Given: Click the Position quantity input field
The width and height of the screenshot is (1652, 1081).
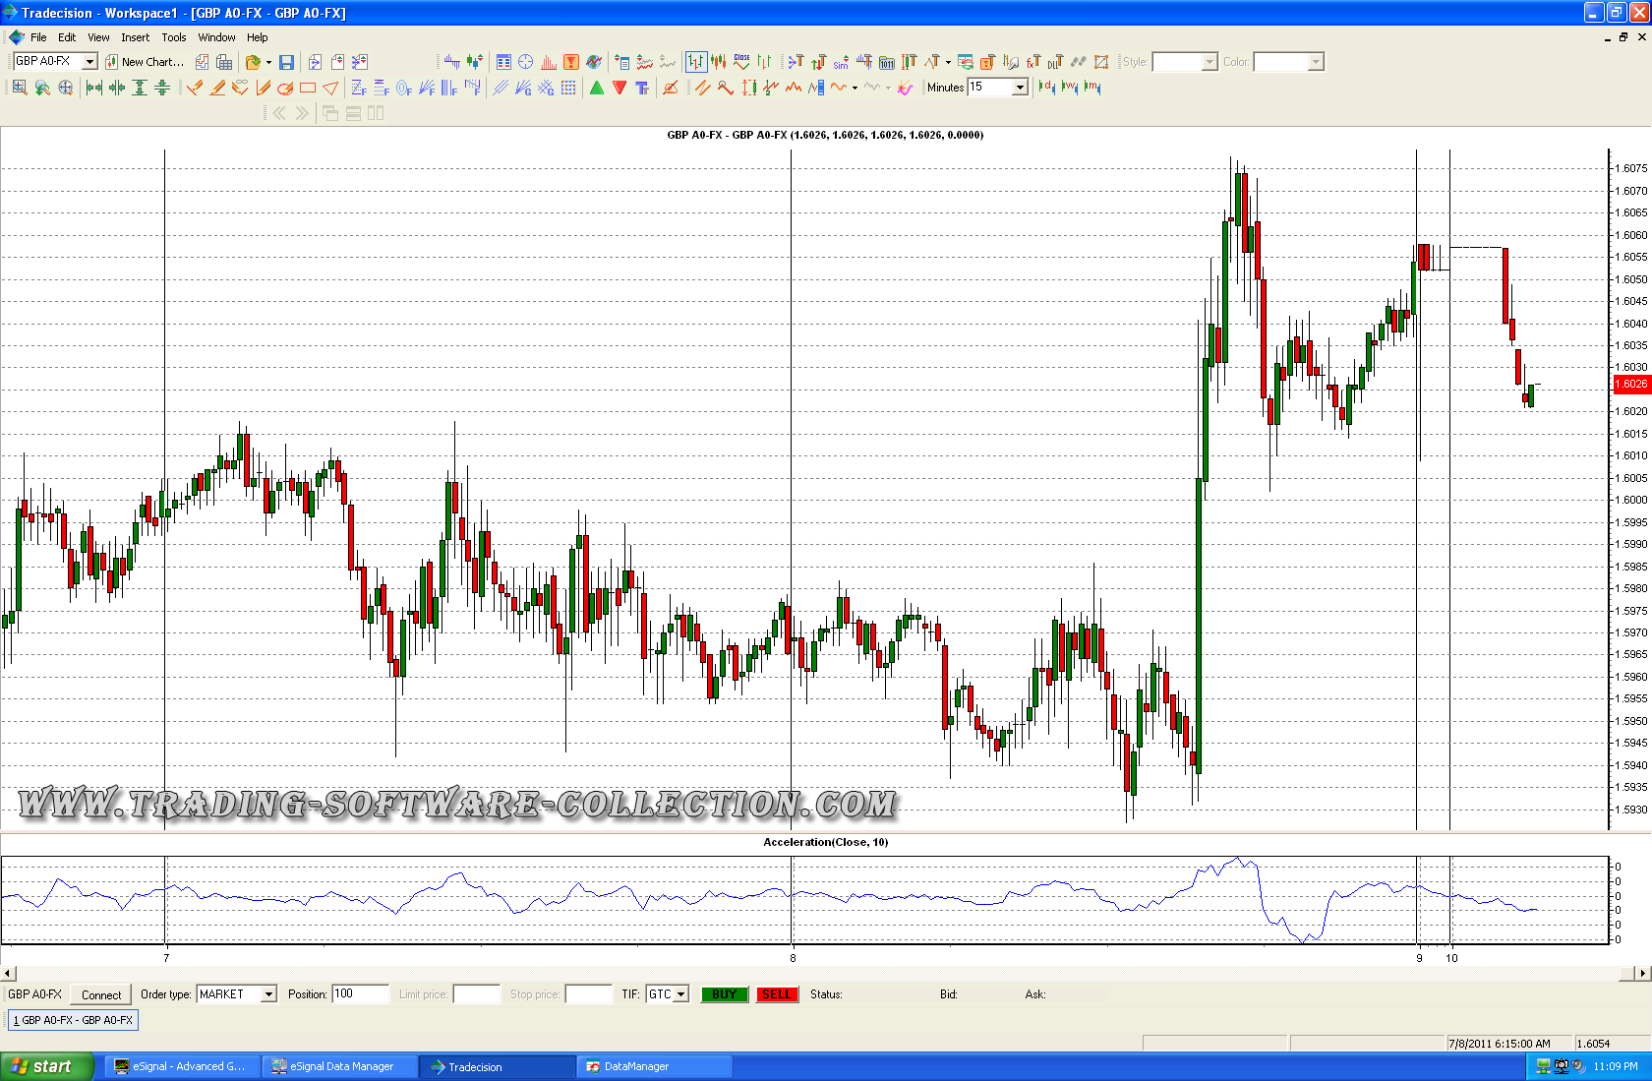Looking at the screenshot, I should [x=360, y=994].
